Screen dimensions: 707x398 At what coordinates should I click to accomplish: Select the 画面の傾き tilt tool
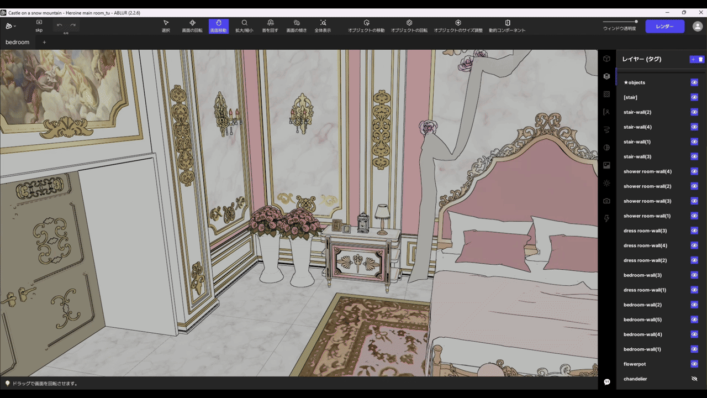[x=297, y=26]
